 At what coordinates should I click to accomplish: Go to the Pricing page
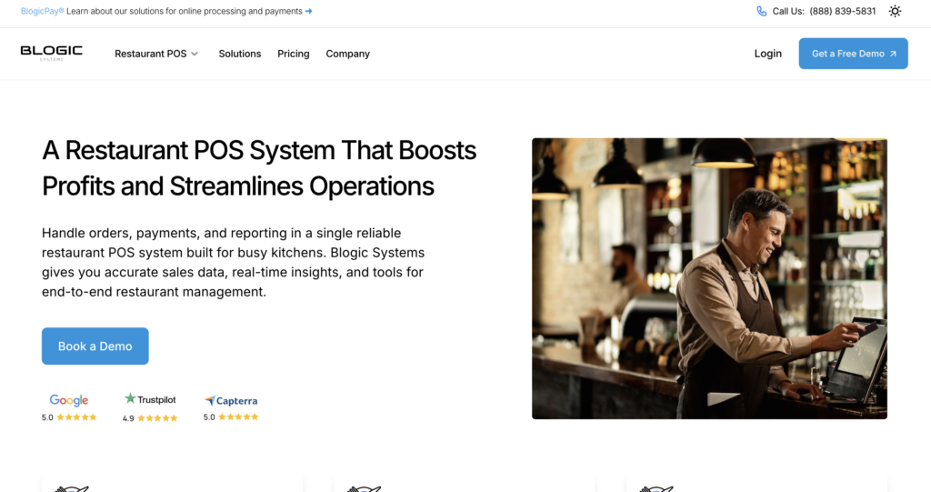294,54
